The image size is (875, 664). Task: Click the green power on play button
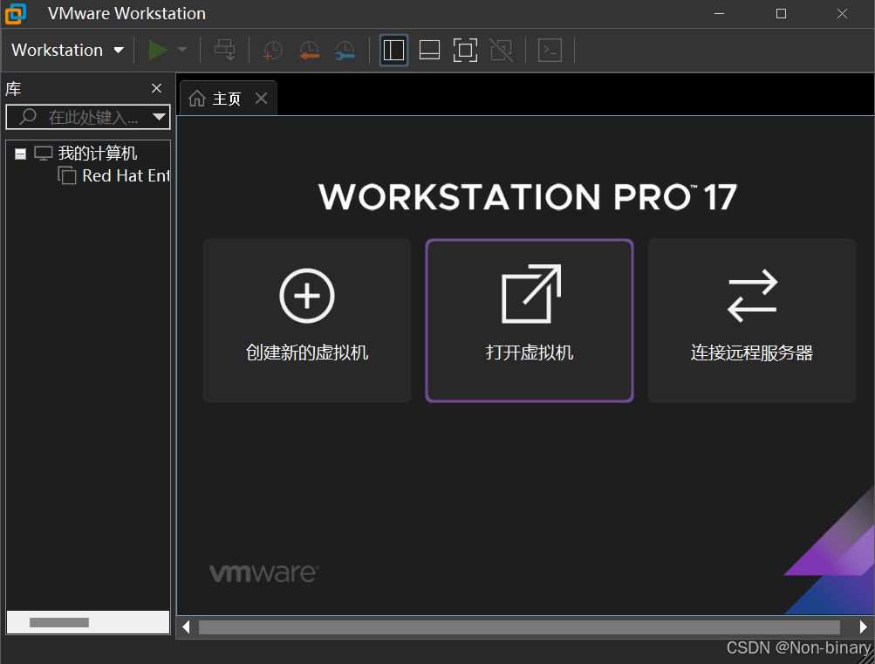pyautogui.click(x=158, y=51)
